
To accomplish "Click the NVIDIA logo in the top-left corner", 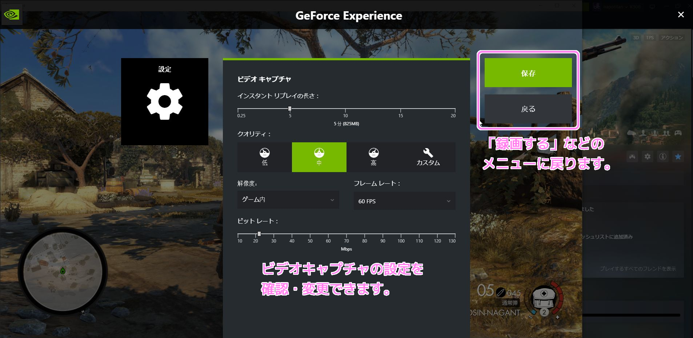I will [x=11, y=15].
